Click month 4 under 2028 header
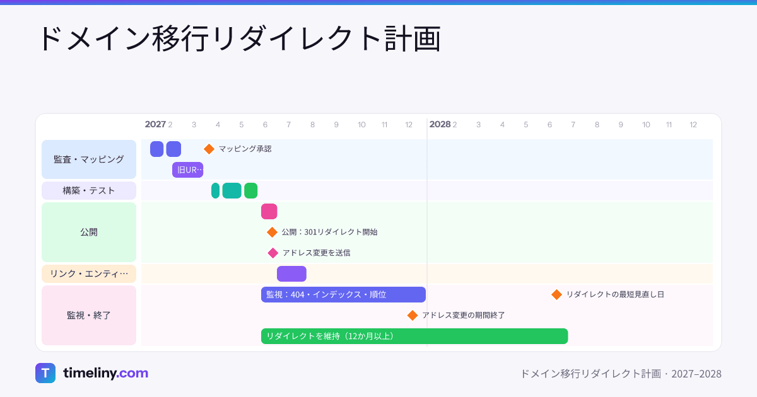 (502, 125)
